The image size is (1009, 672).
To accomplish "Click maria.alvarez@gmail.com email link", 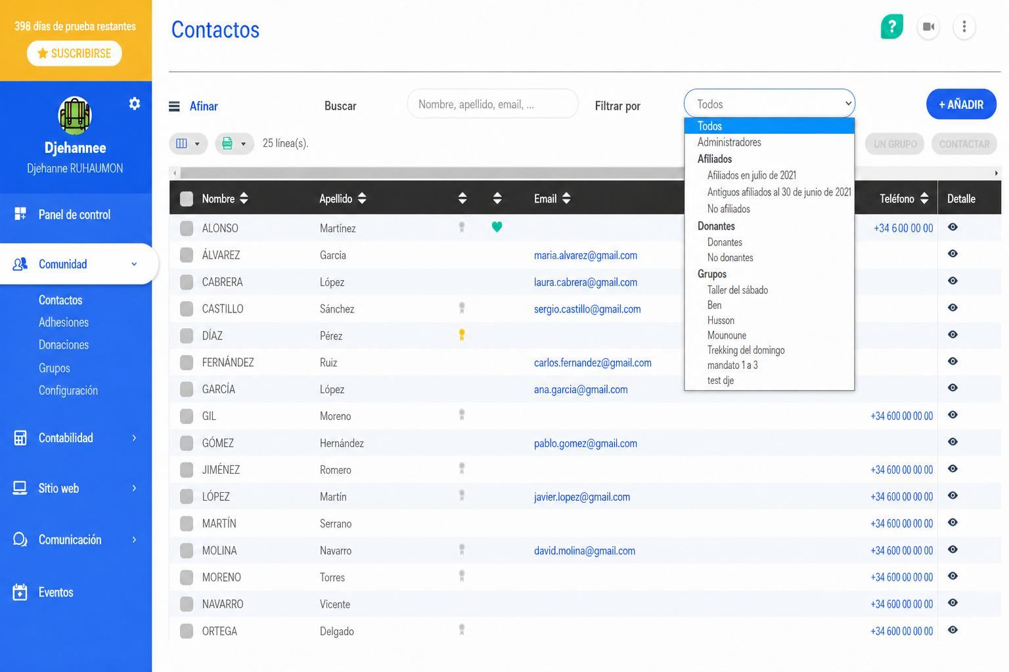I will 585,255.
